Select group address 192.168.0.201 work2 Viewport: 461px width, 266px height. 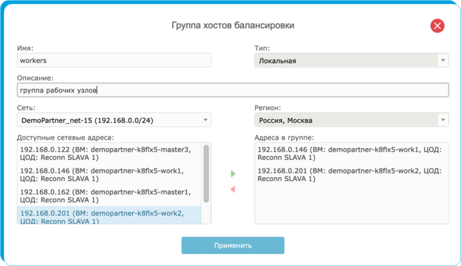coord(351,175)
